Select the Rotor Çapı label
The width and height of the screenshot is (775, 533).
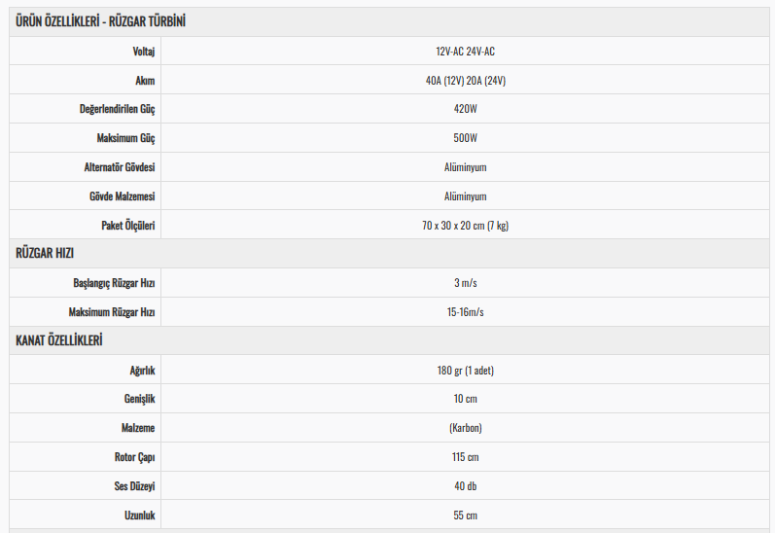tap(134, 457)
